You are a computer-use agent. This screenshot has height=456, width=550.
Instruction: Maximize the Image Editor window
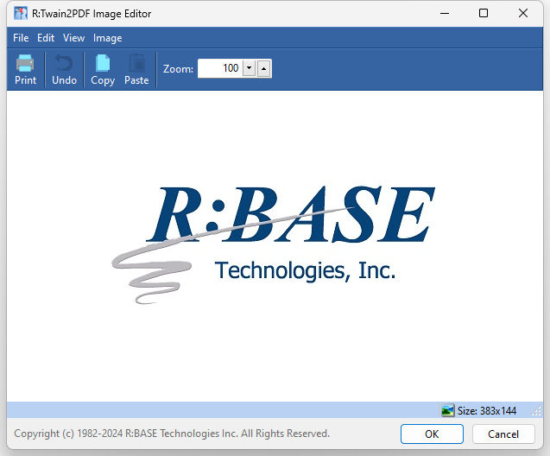484,13
